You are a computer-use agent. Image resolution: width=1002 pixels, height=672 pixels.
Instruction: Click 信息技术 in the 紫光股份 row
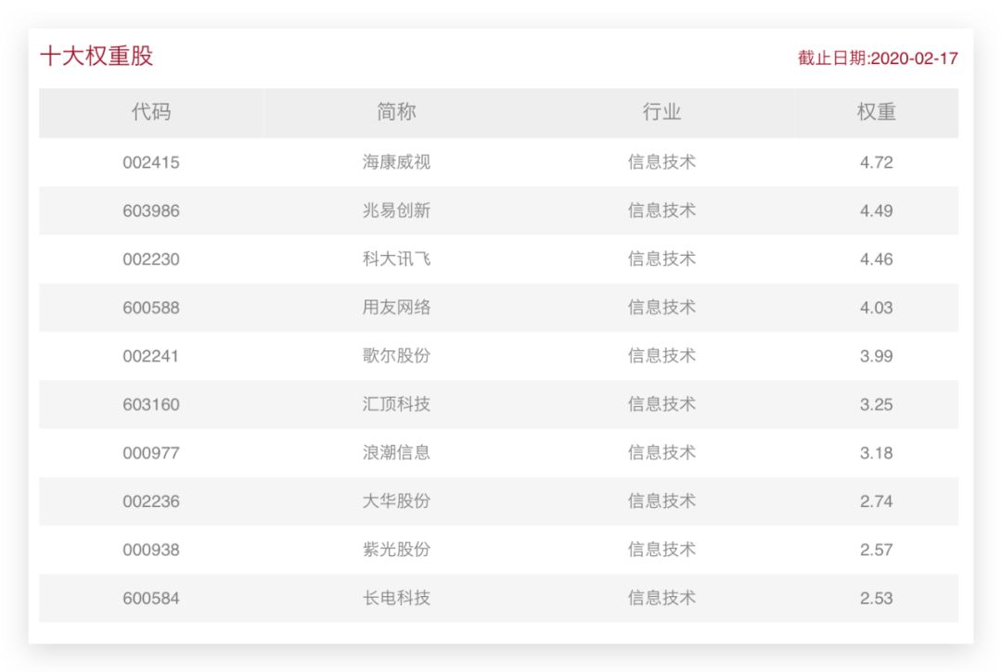click(662, 550)
